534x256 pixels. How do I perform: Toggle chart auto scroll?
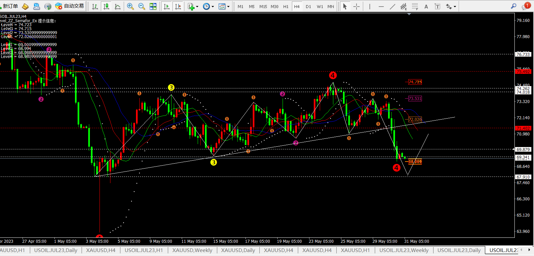(167, 6)
